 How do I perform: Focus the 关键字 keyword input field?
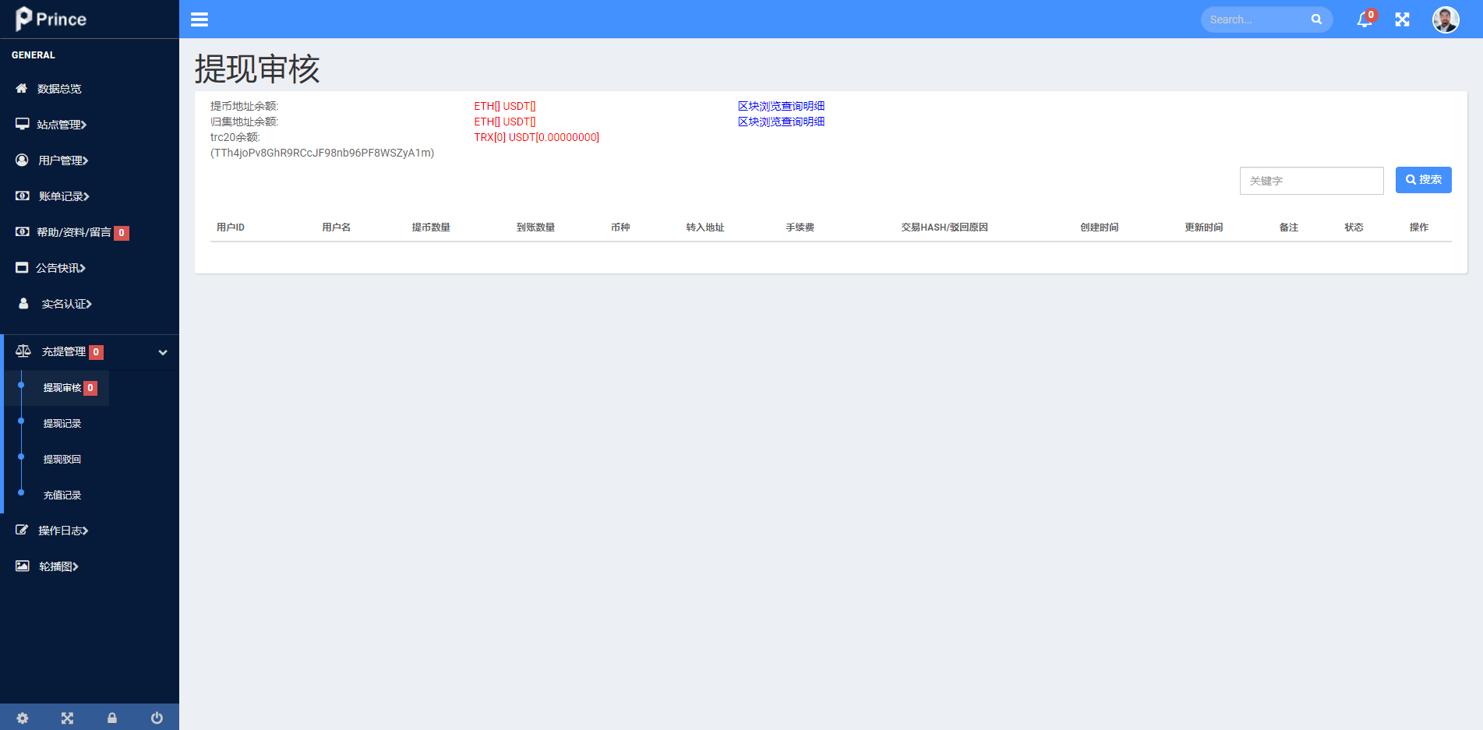pos(1311,181)
